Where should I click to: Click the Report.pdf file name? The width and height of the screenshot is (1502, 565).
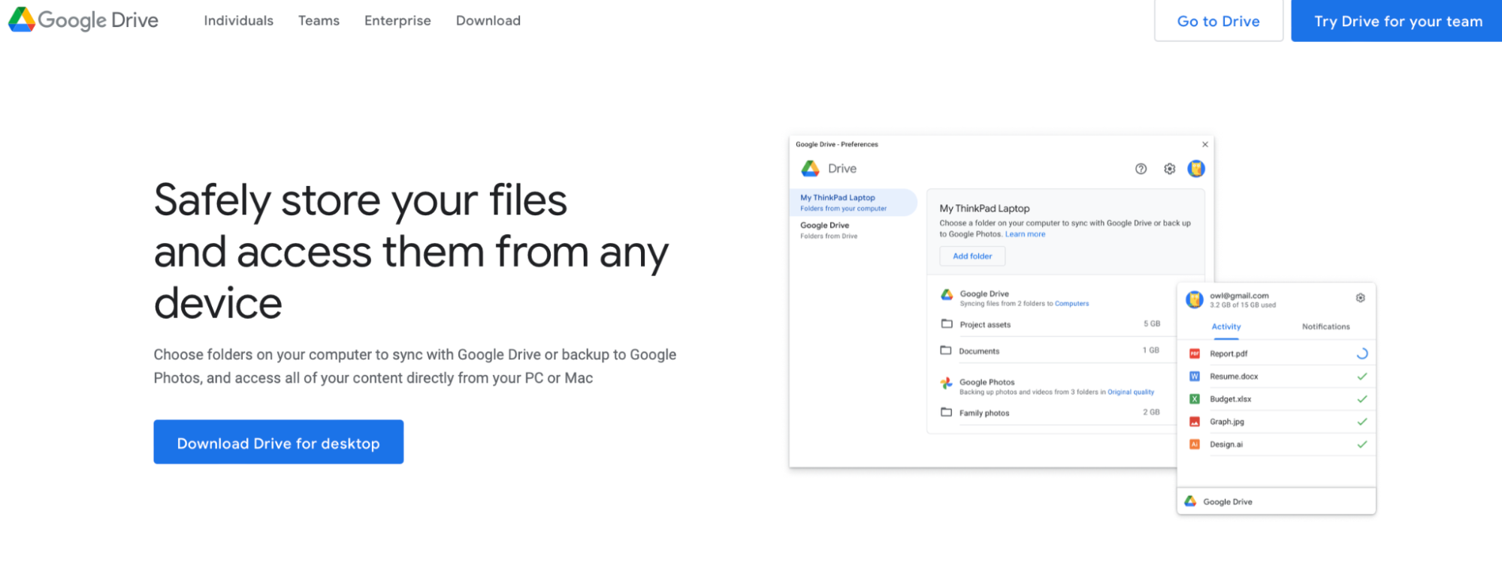tap(1228, 354)
